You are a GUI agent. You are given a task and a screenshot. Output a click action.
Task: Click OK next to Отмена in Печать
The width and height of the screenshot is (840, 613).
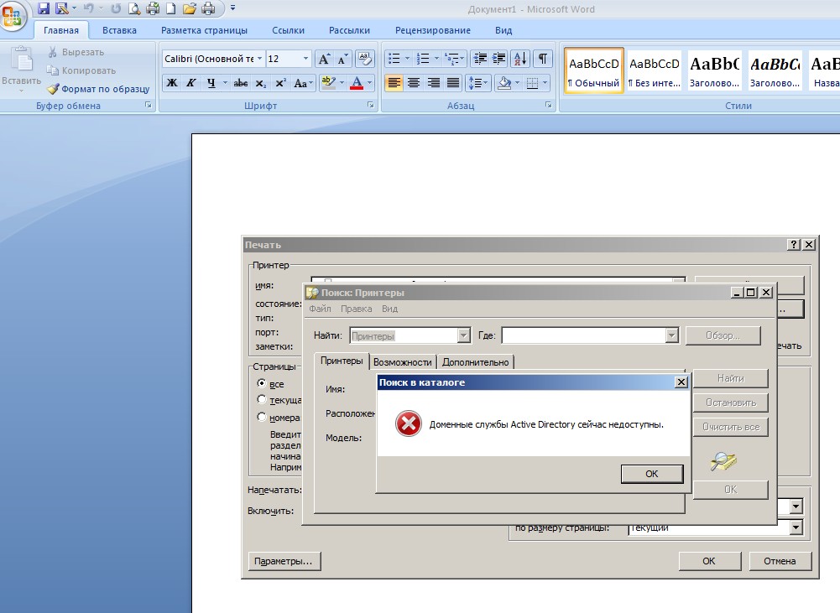pyautogui.click(x=709, y=561)
